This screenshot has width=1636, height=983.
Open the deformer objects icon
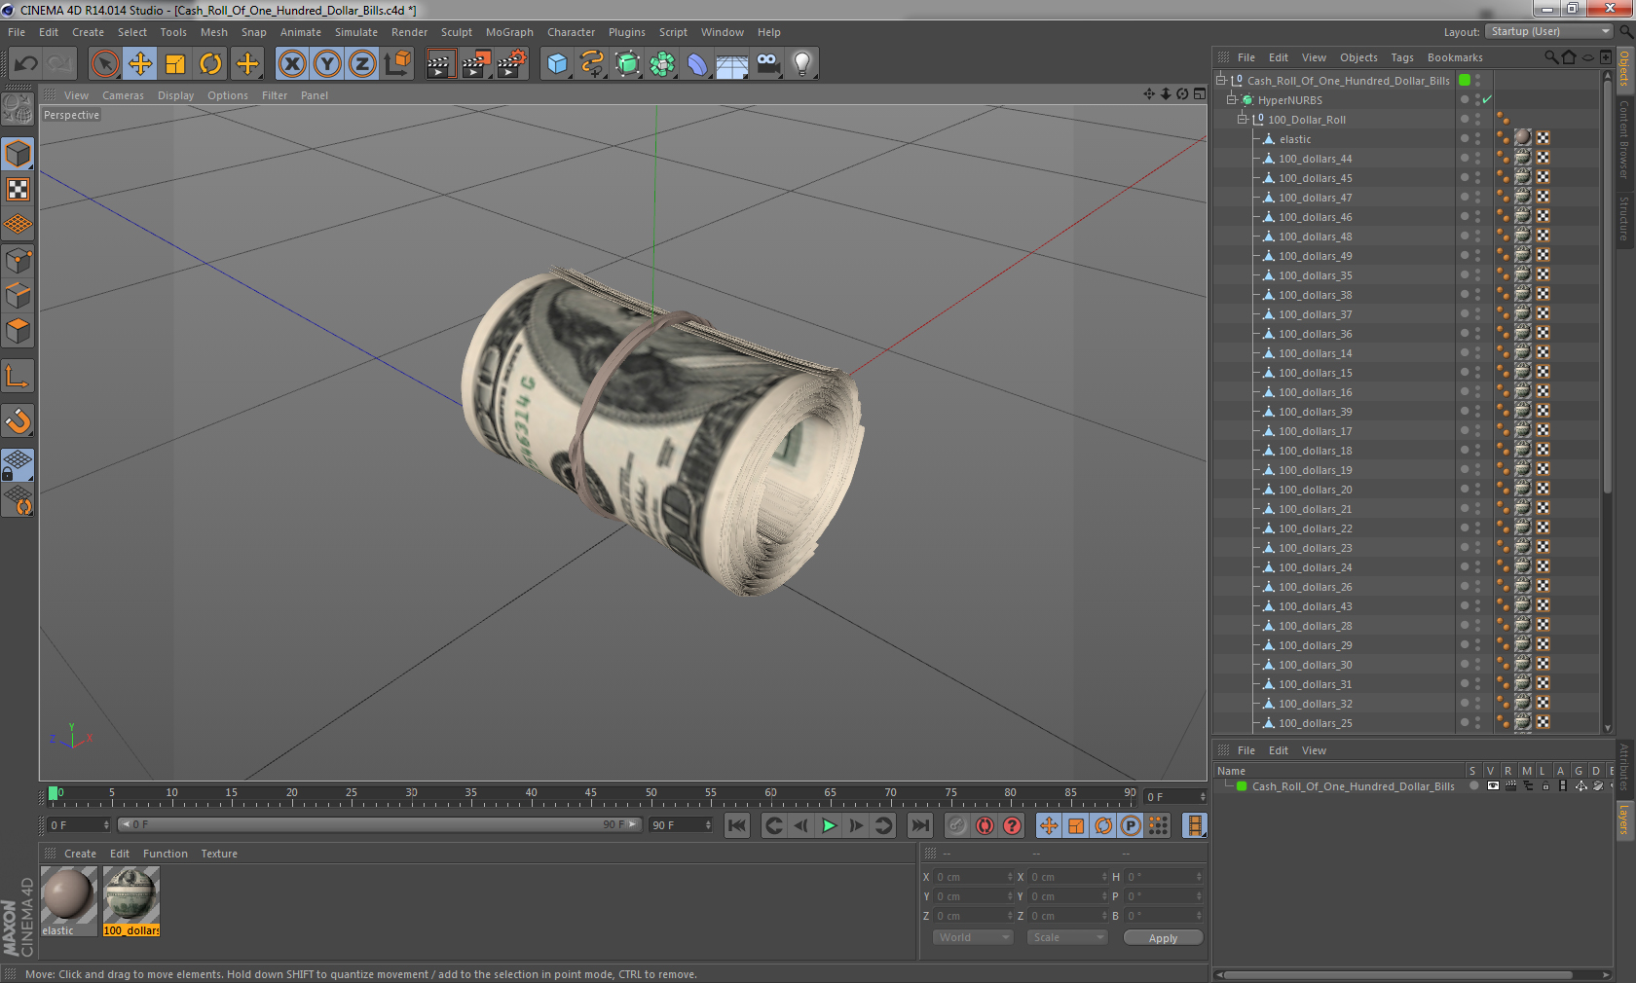click(697, 64)
